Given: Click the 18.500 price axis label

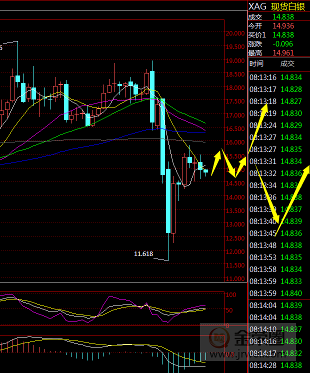Looking at the screenshot, I should tap(235, 74).
